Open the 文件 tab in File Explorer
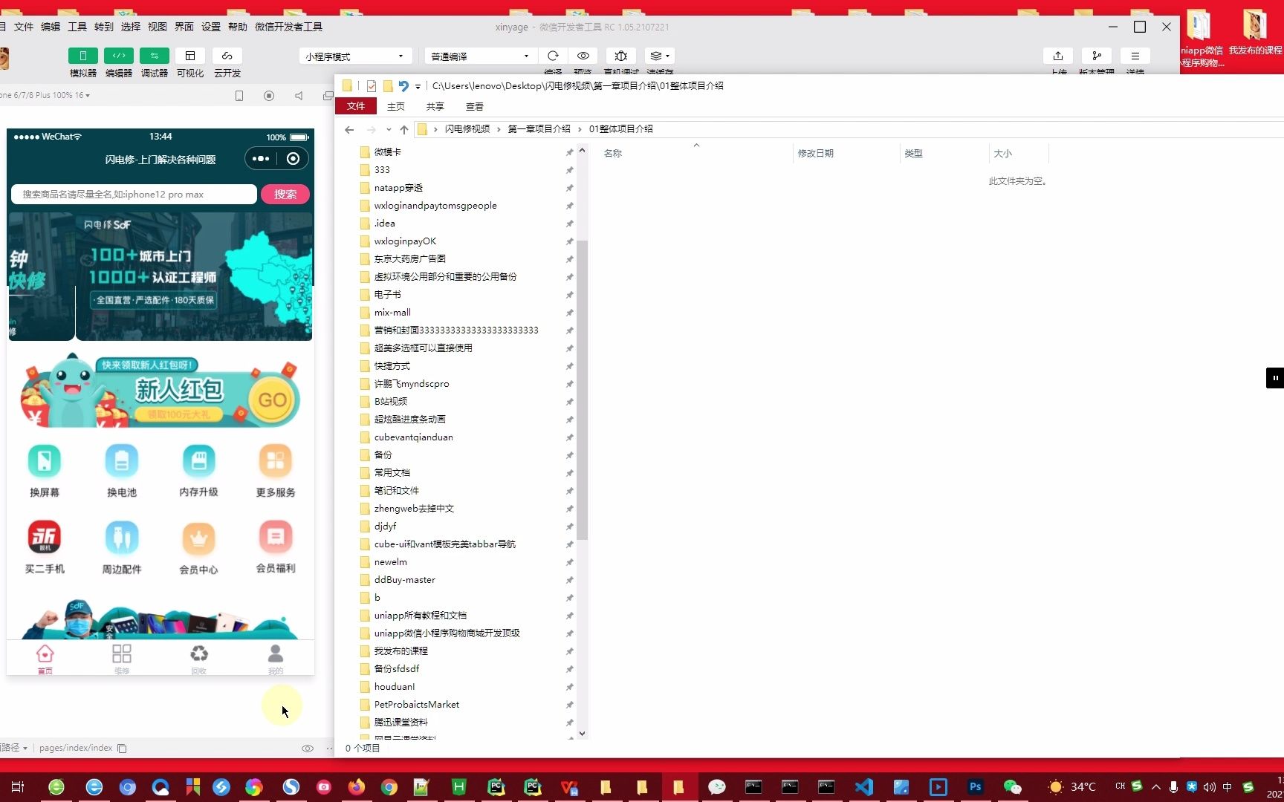 pyautogui.click(x=356, y=106)
